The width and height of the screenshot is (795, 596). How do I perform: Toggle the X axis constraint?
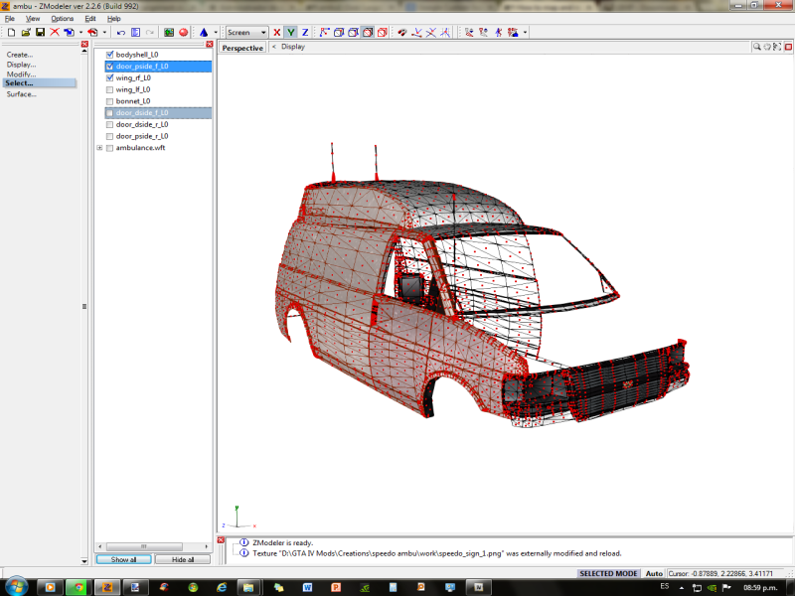pos(277,33)
